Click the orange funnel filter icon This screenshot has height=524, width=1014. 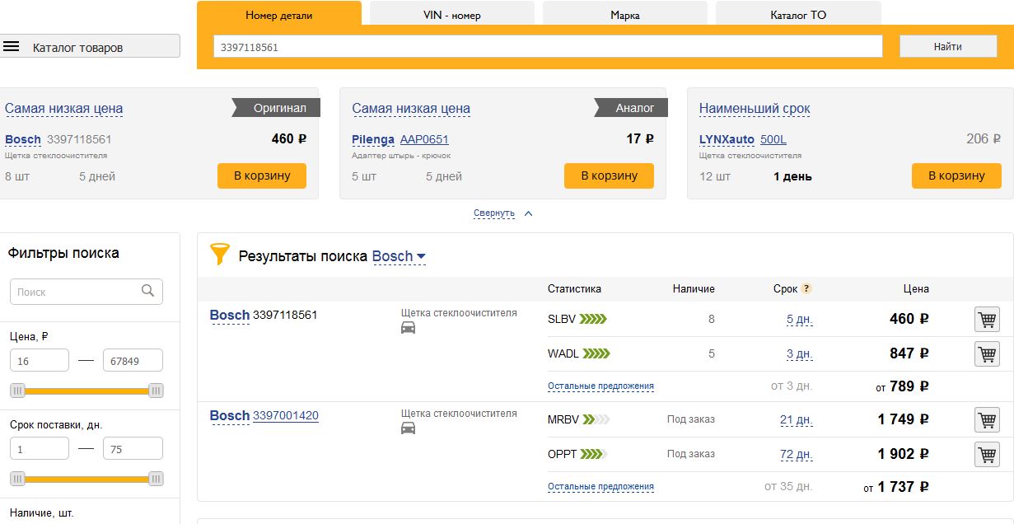coord(218,255)
